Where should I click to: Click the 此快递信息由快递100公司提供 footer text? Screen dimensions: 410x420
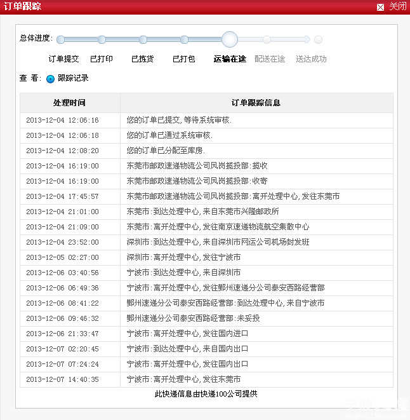pos(206,394)
